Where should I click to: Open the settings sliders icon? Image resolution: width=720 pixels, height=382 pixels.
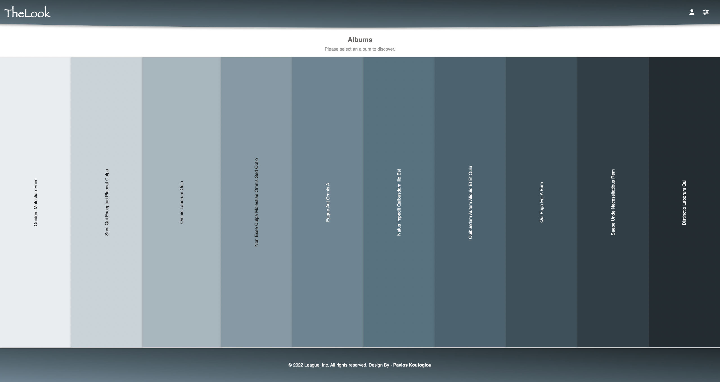[x=706, y=12]
